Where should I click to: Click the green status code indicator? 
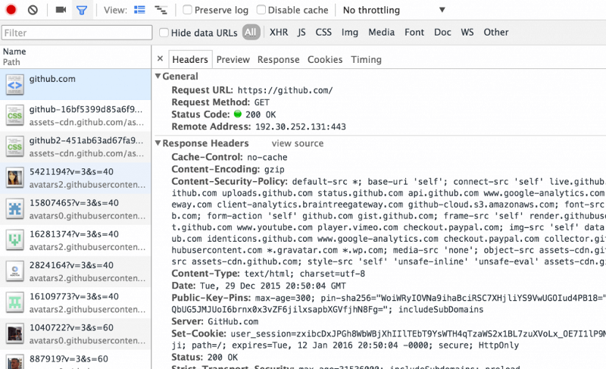click(238, 114)
